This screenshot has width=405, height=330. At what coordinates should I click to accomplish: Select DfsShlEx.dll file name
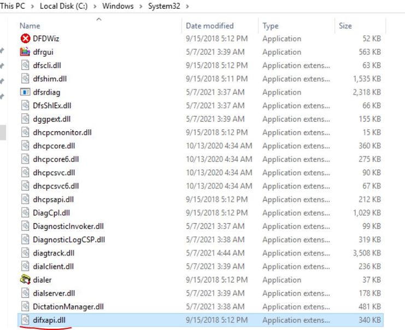coord(52,106)
